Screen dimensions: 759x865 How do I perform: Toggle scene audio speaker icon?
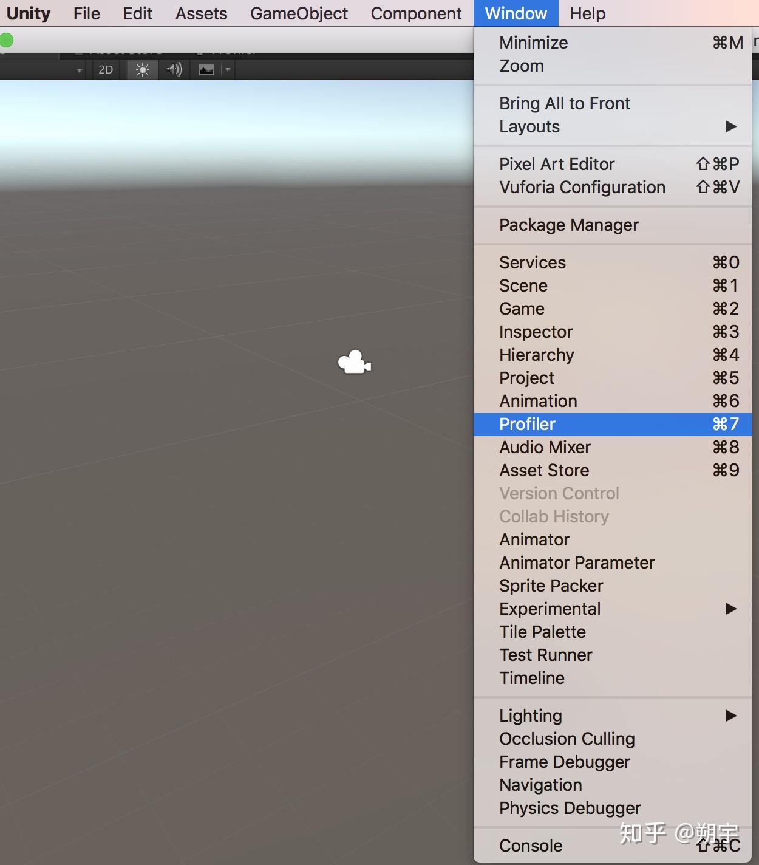click(174, 69)
